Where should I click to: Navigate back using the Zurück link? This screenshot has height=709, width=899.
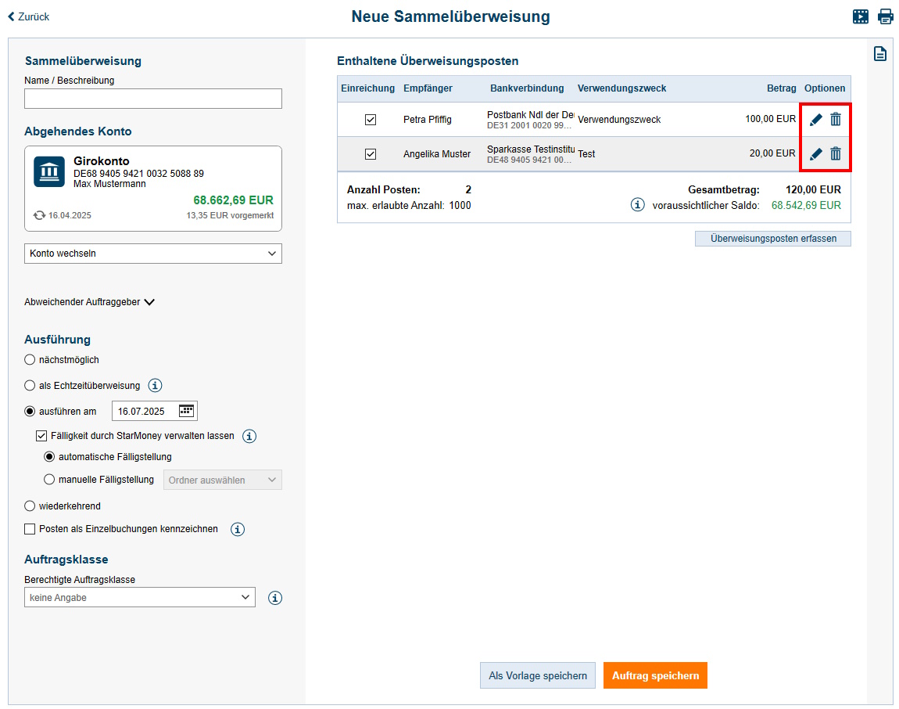coord(28,16)
